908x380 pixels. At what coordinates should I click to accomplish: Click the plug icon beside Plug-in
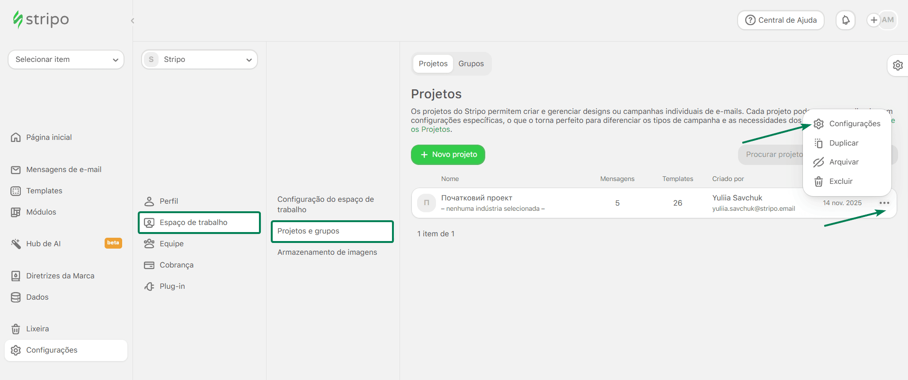[x=149, y=286]
